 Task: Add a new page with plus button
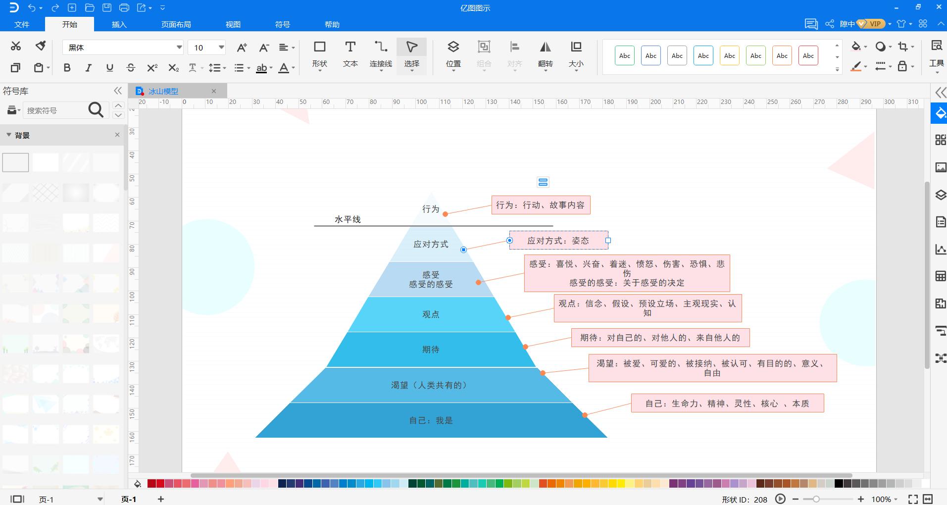coord(160,499)
